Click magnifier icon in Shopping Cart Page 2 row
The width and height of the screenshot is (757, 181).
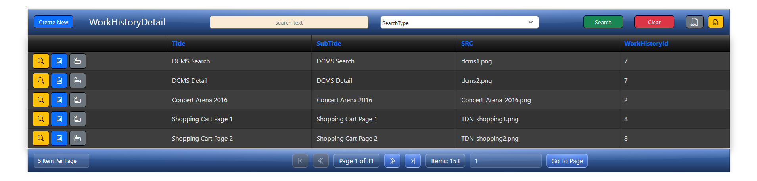41,138
